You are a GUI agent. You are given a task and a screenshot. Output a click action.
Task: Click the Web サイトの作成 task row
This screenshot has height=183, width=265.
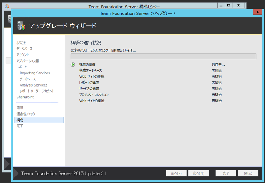coord(92,77)
